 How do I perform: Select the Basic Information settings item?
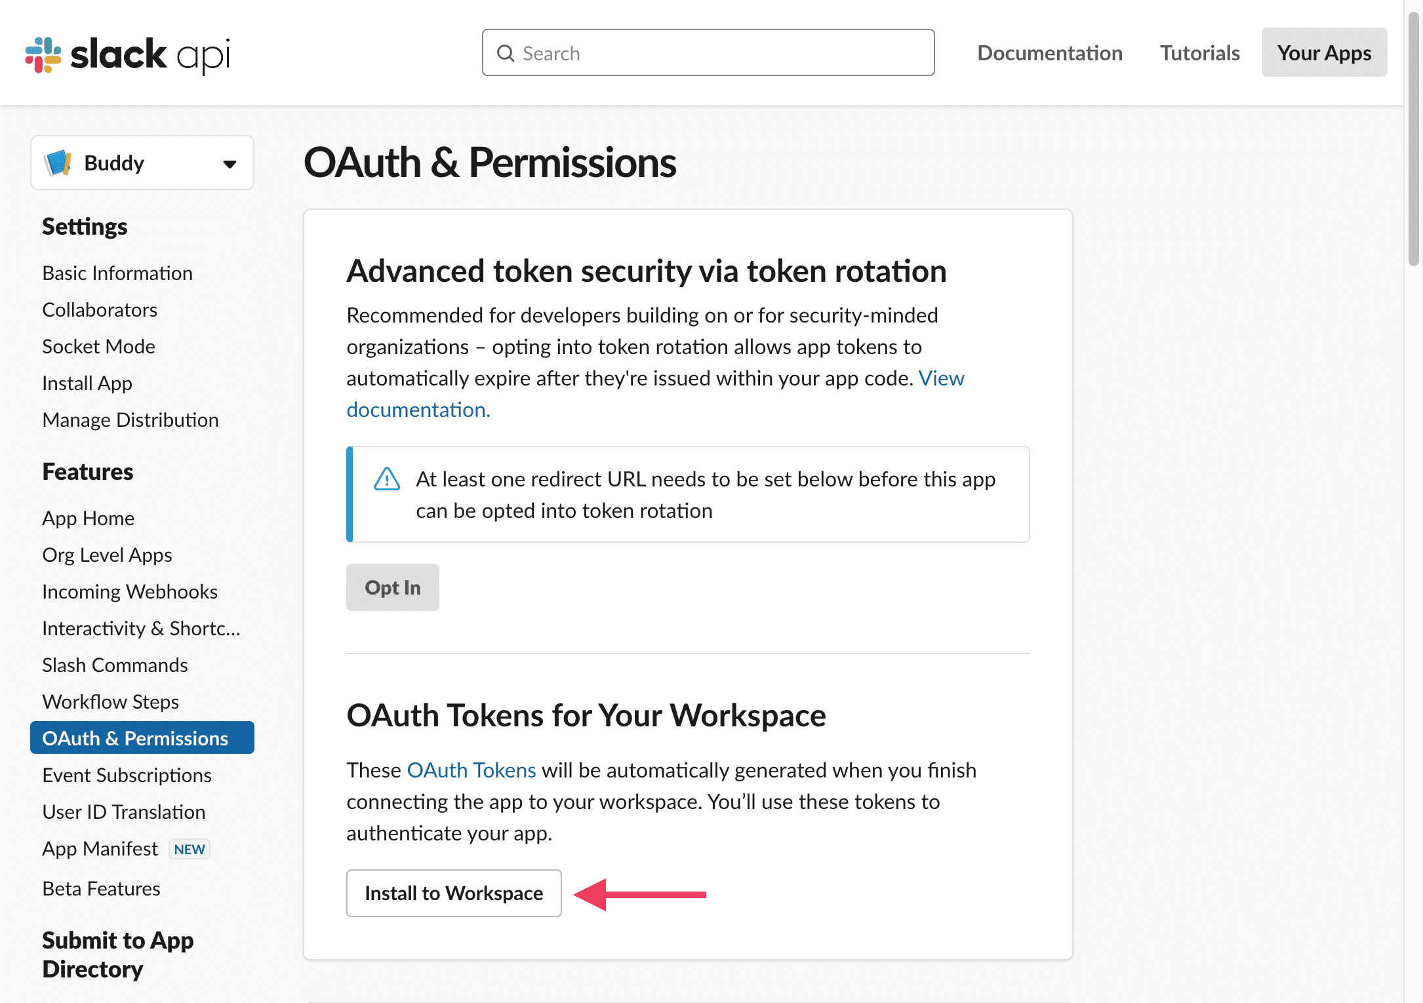coord(117,273)
